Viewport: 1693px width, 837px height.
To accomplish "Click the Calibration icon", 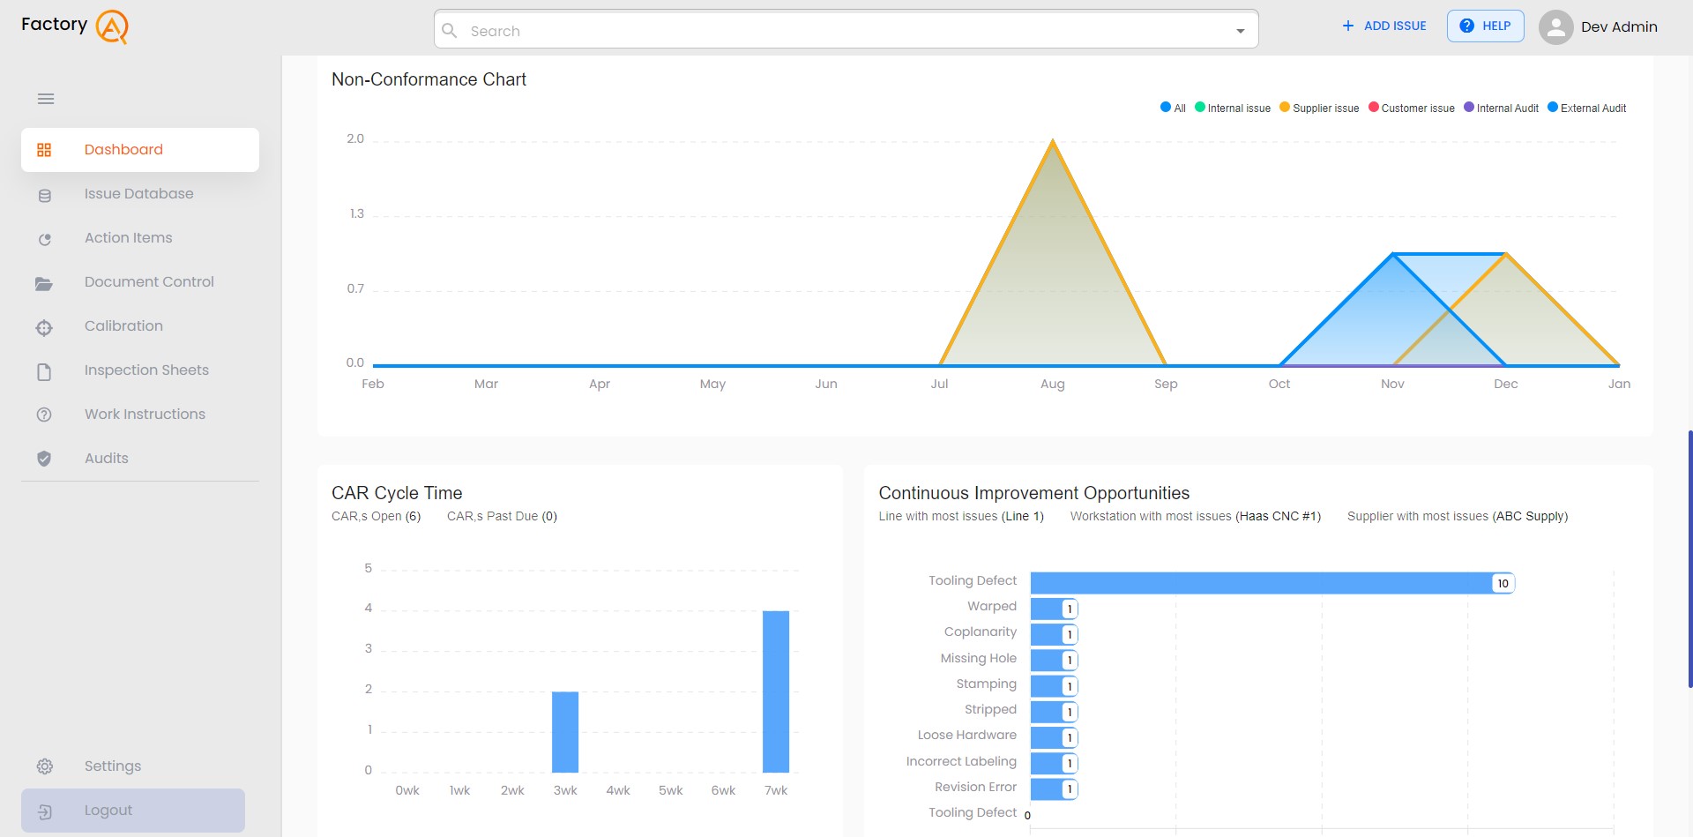I will point(45,327).
